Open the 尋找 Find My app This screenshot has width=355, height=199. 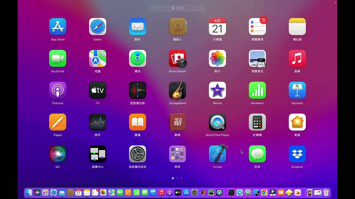click(x=138, y=58)
